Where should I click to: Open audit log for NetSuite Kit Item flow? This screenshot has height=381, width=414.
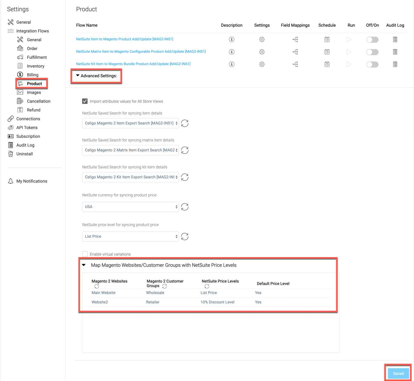point(395,64)
